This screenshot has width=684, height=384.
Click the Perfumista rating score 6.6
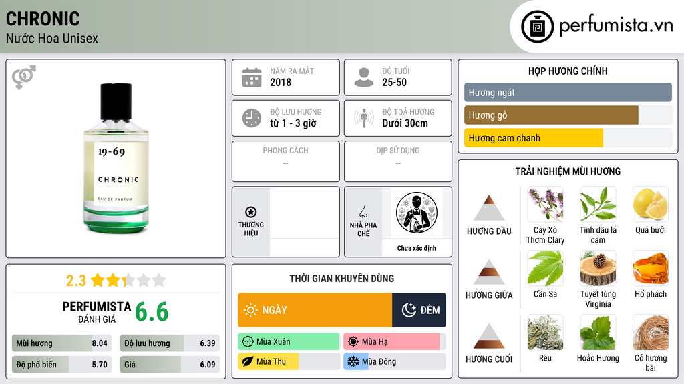tap(152, 312)
